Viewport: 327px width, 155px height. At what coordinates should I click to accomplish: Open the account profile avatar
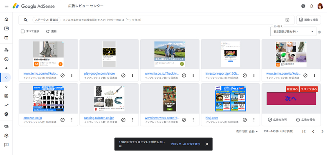(320, 6)
